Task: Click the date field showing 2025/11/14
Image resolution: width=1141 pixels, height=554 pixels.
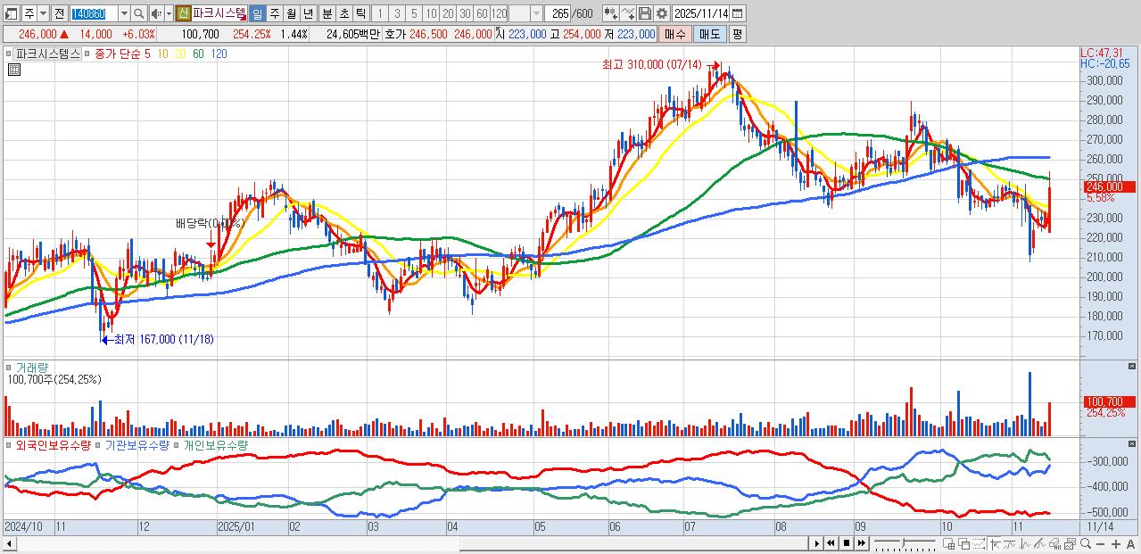Action: pyautogui.click(x=700, y=13)
